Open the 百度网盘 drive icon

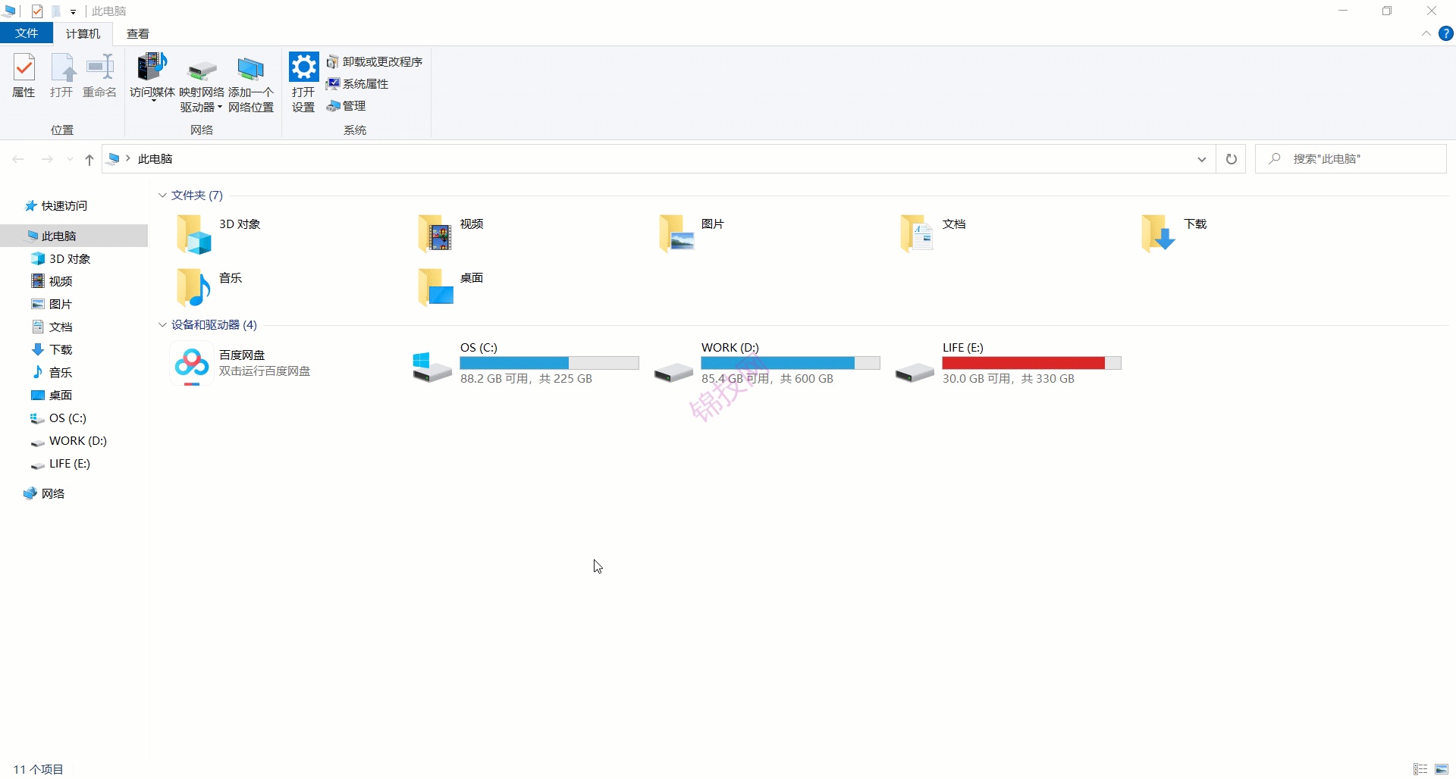point(192,363)
